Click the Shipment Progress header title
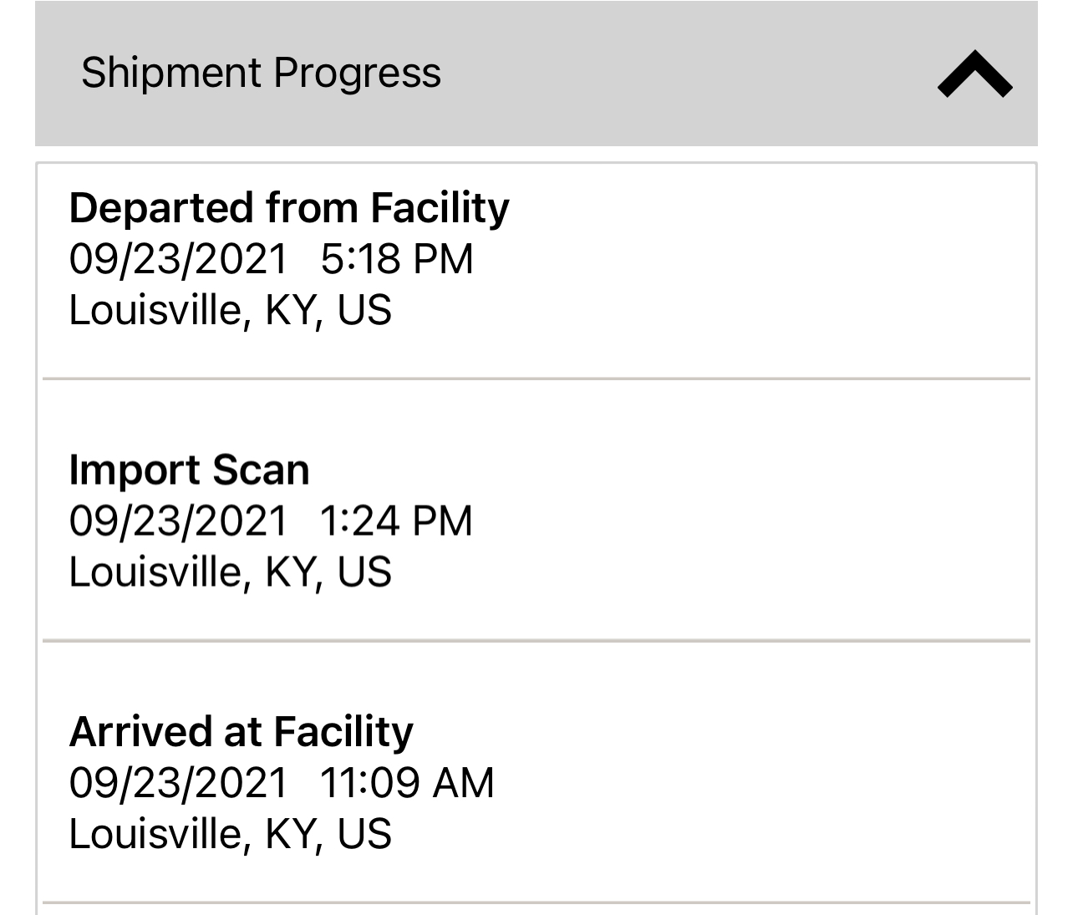 click(x=261, y=73)
